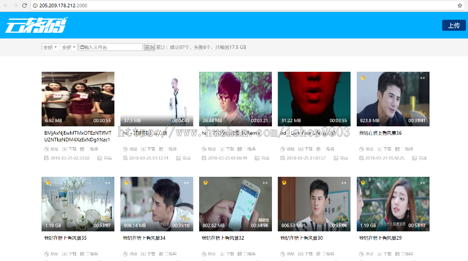This screenshot has height=261, width=468.
Task: Open the 823.8 MB video thumbnail
Action: pos(393,99)
